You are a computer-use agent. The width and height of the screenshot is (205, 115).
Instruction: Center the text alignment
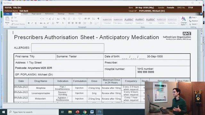click(73, 23)
